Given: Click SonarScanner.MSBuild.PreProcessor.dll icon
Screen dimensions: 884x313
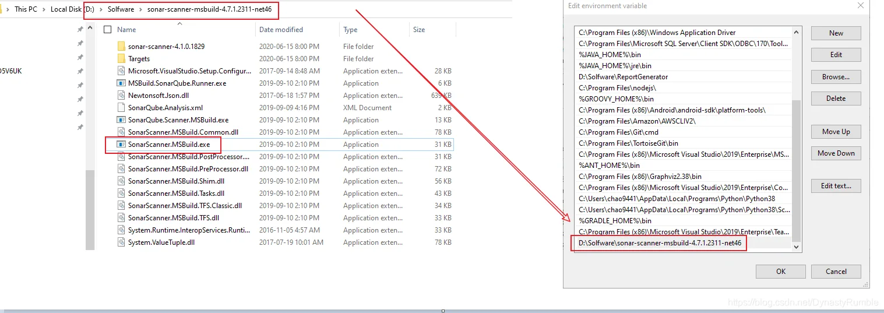Looking at the screenshot, I should (121, 168).
